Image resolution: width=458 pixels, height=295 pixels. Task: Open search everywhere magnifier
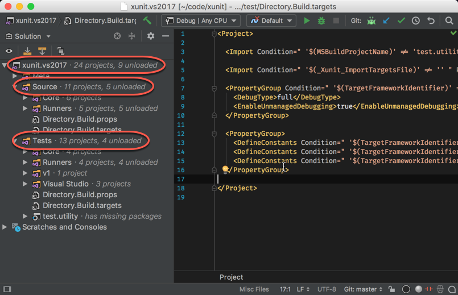[449, 20]
